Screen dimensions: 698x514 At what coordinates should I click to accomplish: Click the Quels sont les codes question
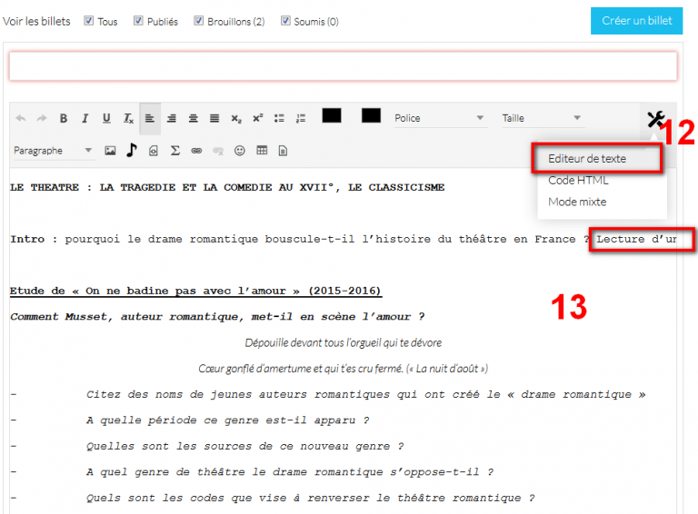pos(310,498)
